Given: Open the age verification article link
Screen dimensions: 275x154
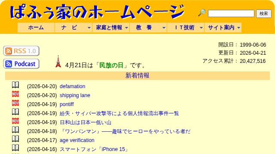Looking at the screenshot, I should (77, 140).
